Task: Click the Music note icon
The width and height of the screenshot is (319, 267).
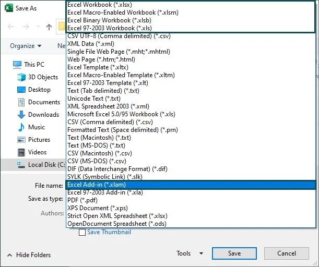Action: pos(21,127)
